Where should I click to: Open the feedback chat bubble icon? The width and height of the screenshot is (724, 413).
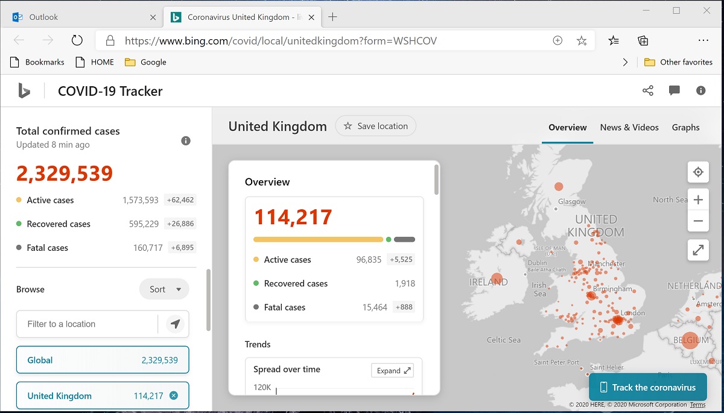[674, 90]
